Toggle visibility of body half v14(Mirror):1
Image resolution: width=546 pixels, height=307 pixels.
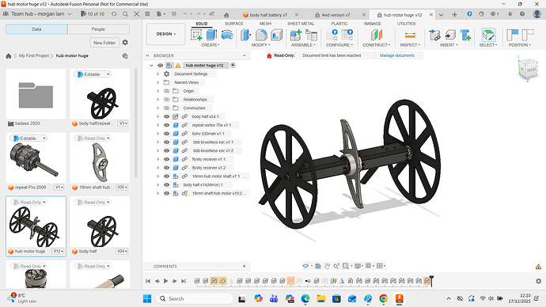(166, 185)
